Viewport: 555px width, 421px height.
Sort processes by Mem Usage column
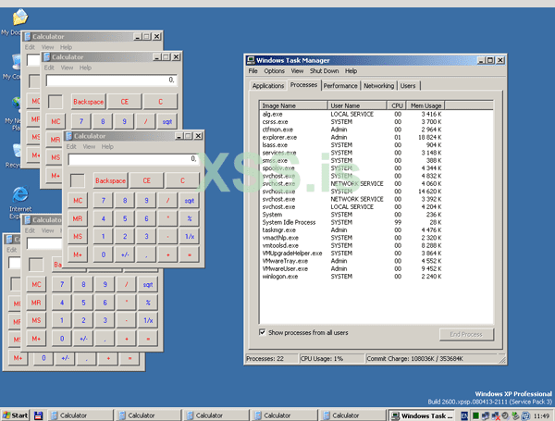(x=426, y=105)
